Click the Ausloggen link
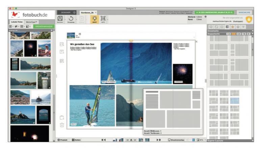The height and width of the screenshot is (148, 260). tap(238, 21)
